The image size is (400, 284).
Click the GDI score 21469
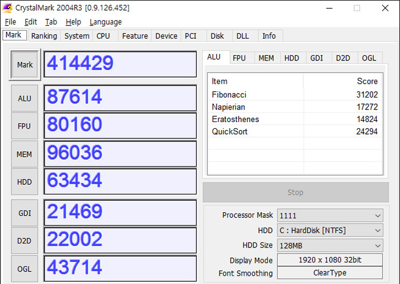120,213
